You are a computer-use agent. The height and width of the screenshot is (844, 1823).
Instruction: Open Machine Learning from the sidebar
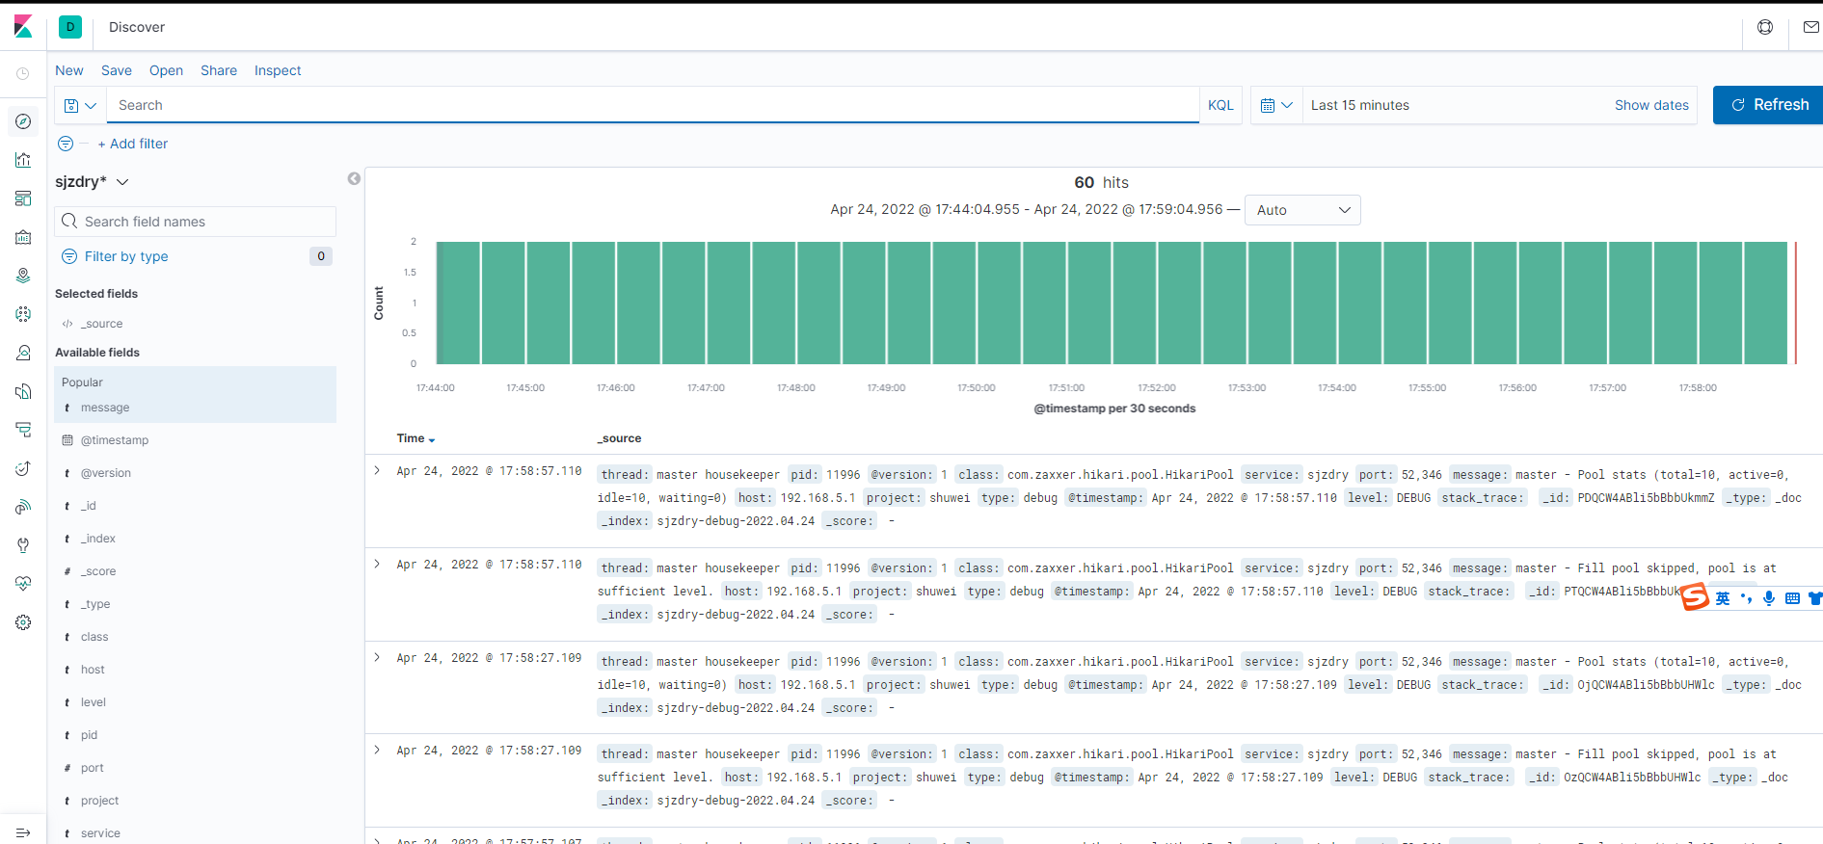tap(23, 314)
